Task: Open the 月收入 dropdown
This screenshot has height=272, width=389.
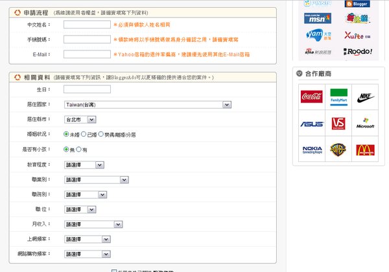Action: (x=93, y=225)
